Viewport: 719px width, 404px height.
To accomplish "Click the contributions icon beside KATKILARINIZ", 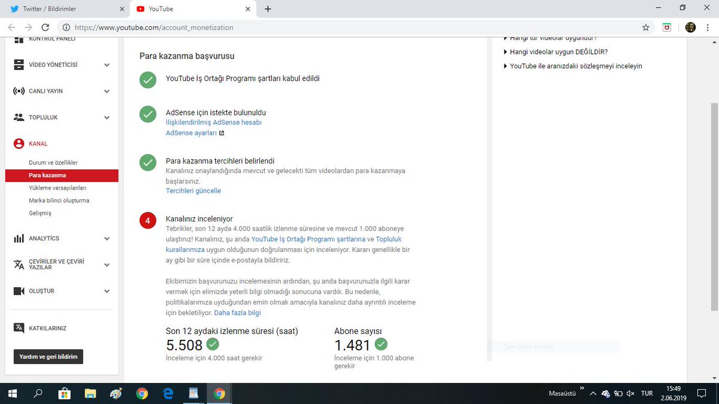I will coord(19,328).
